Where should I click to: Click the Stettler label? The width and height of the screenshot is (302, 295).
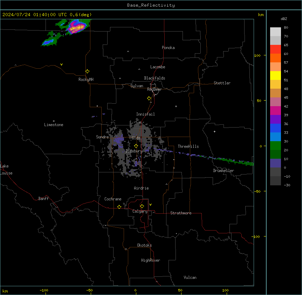coord(222,83)
